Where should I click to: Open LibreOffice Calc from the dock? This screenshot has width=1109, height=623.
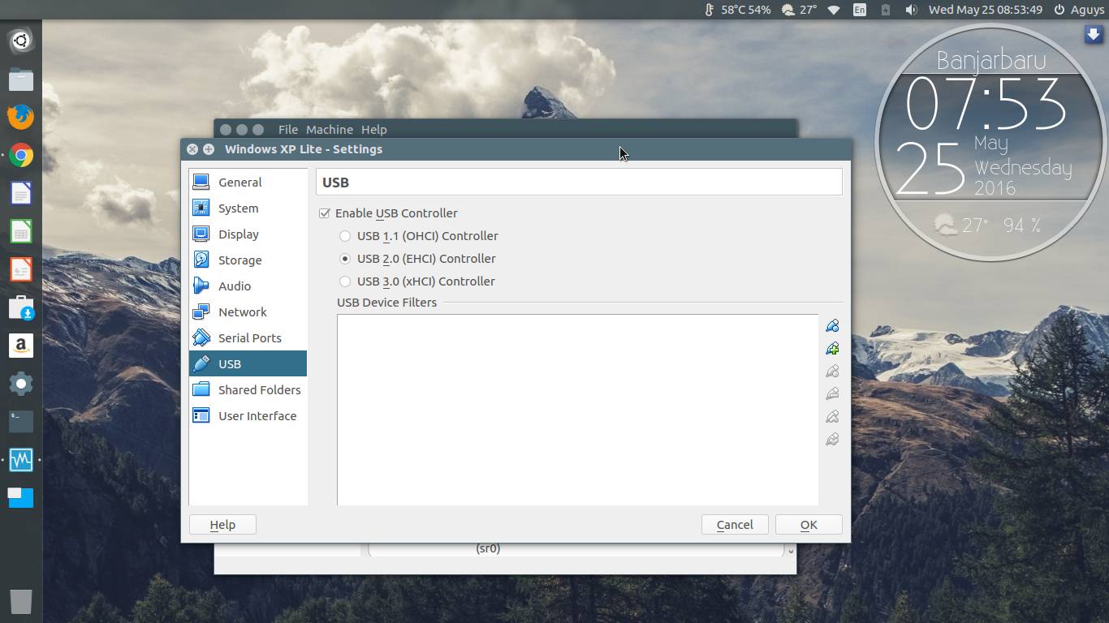coord(21,231)
